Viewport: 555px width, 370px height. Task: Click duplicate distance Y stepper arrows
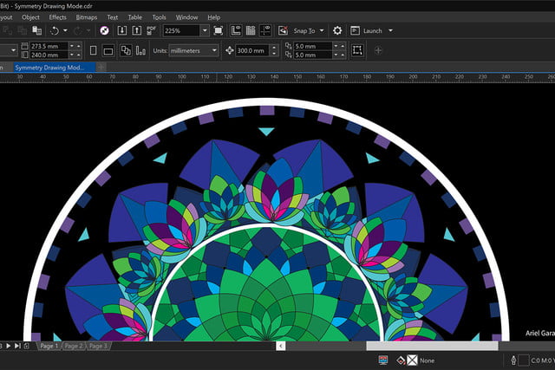[339, 55]
